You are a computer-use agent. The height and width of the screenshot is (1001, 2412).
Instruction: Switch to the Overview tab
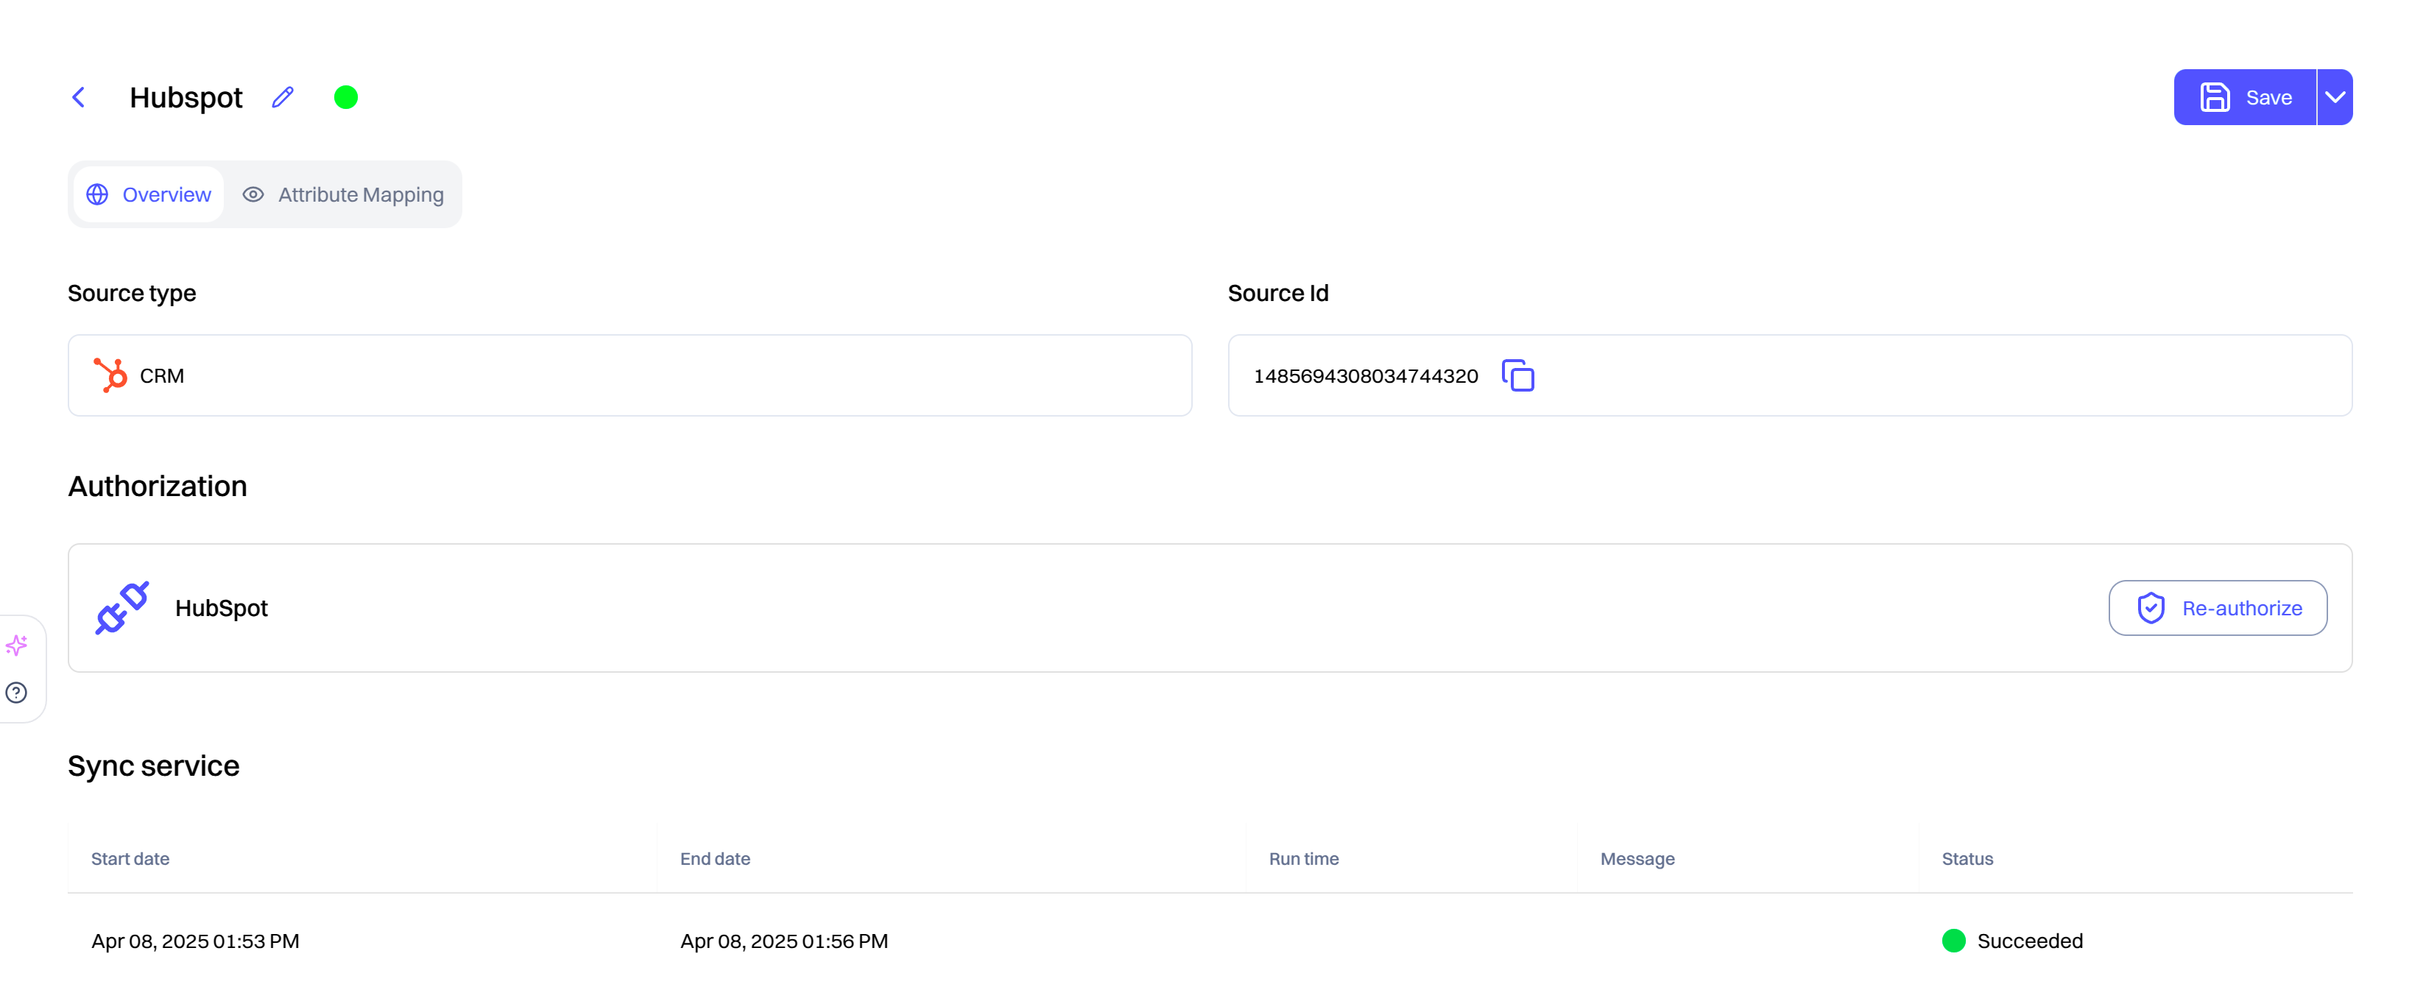149,195
